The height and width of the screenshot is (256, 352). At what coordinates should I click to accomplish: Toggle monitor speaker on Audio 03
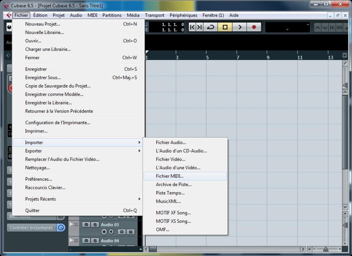click(111, 232)
